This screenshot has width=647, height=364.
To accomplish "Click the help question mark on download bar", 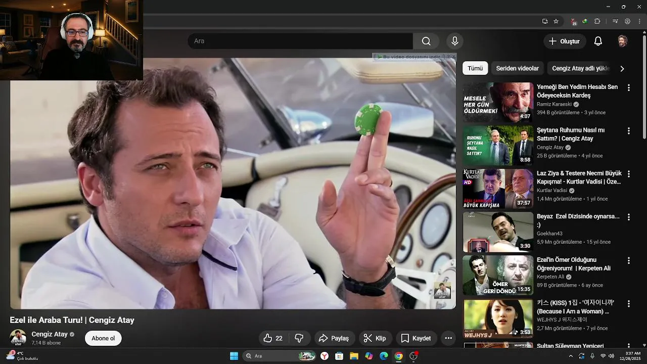I will click(447, 57).
